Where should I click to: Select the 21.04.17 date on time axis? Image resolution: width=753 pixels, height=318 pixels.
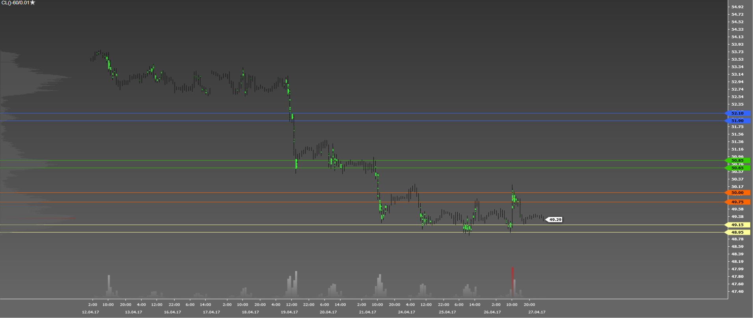(x=367, y=312)
